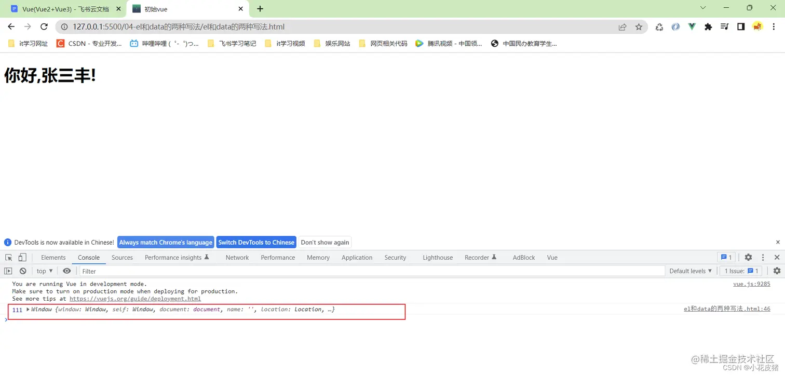Viewport: 785px width, 375px height.
Task: Toggle device toolbar emulation
Action: click(x=22, y=258)
